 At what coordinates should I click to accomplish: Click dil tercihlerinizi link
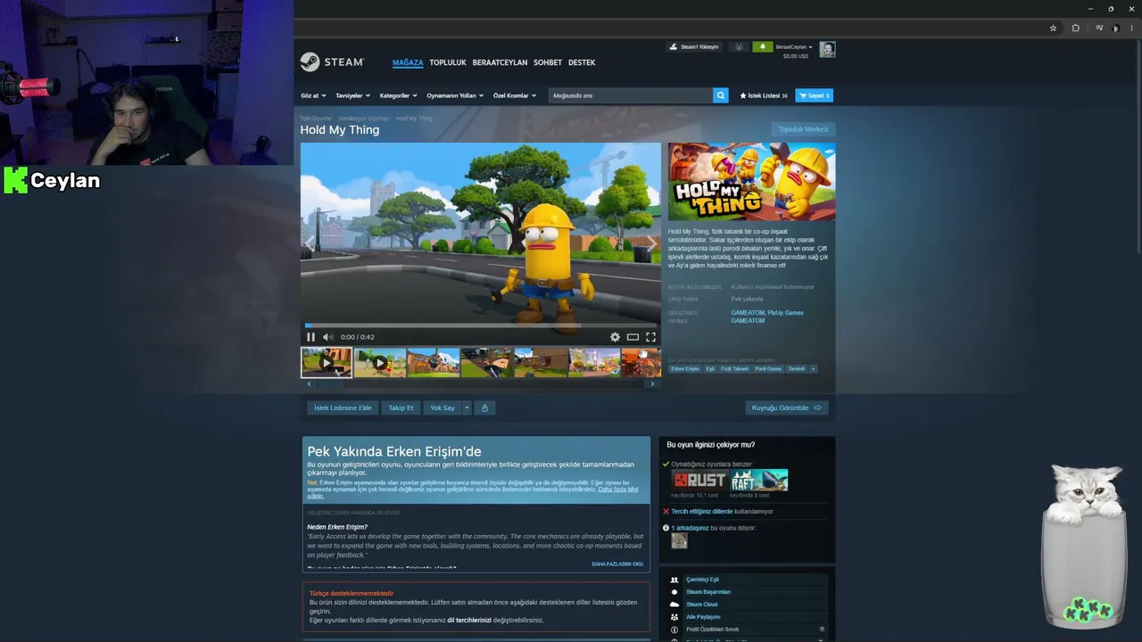coord(469,620)
